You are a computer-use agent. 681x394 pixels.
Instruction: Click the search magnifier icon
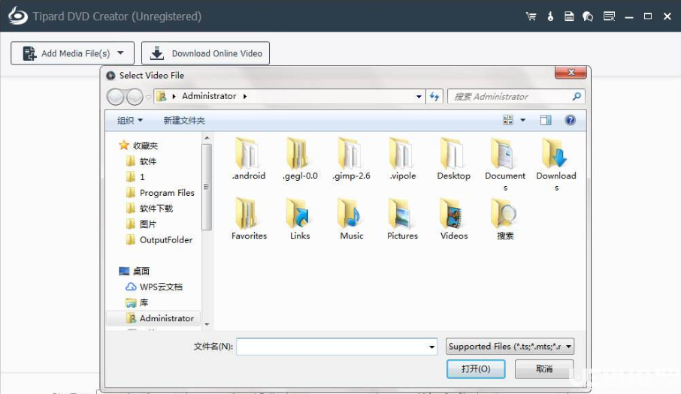coord(577,96)
